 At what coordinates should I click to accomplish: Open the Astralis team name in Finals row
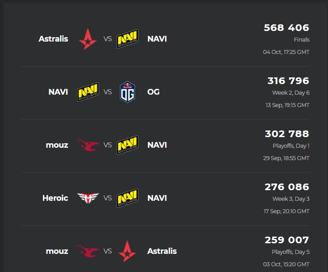(54, 39)
